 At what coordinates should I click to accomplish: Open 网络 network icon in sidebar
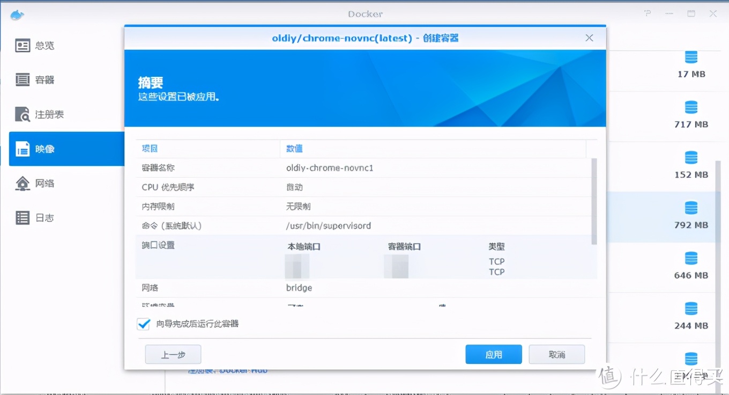(23, 183)
